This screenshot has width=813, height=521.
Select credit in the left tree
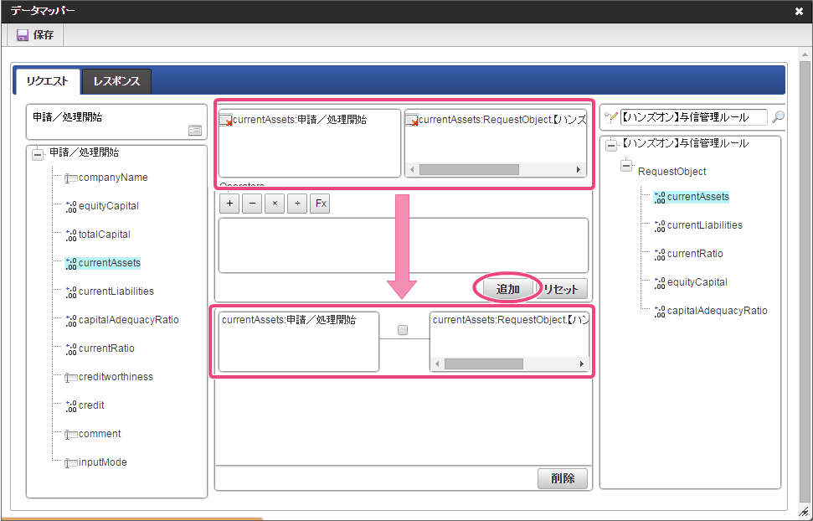coord(91,405)
